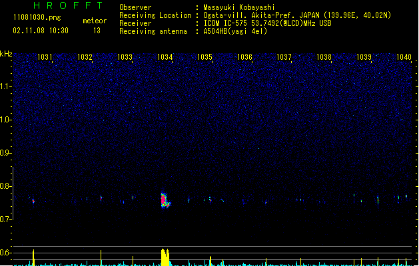Click the 0.8 kHz axis label

[5, 186]
